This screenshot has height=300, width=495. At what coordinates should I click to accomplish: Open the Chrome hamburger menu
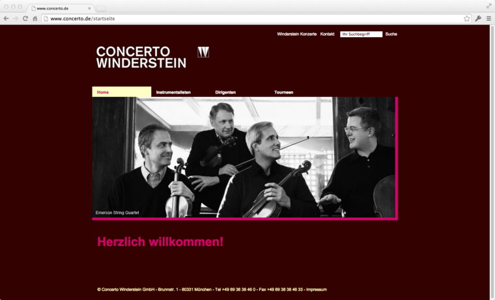(x=488, y=19)
